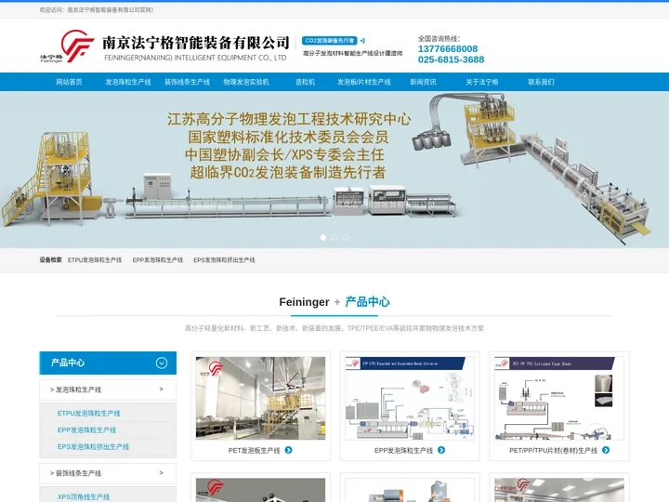The image size is (669, 502).
Task: Open XPS顶角线生产线 in the sidebar list
Action: pos(84,496)
